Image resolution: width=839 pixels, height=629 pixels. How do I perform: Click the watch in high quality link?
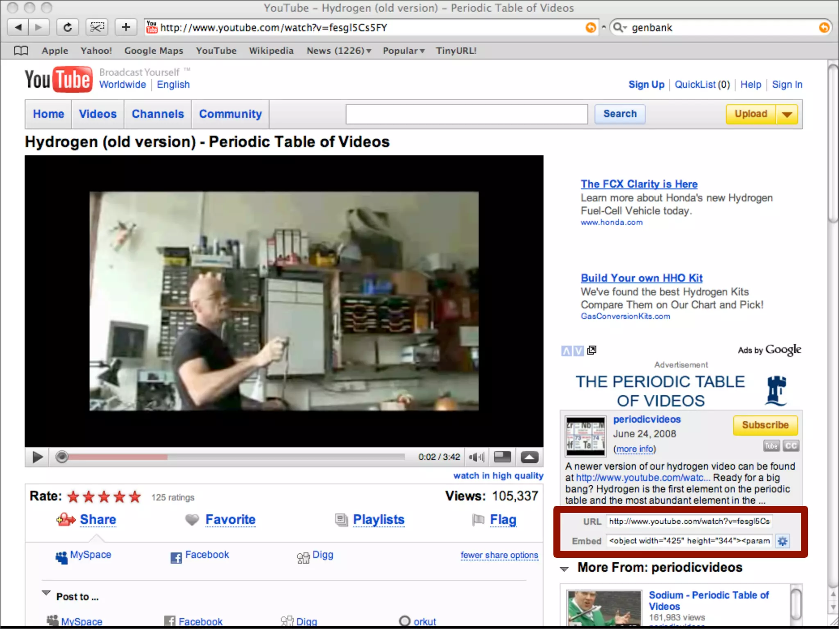pyautogui.click(x=498, y=475)
